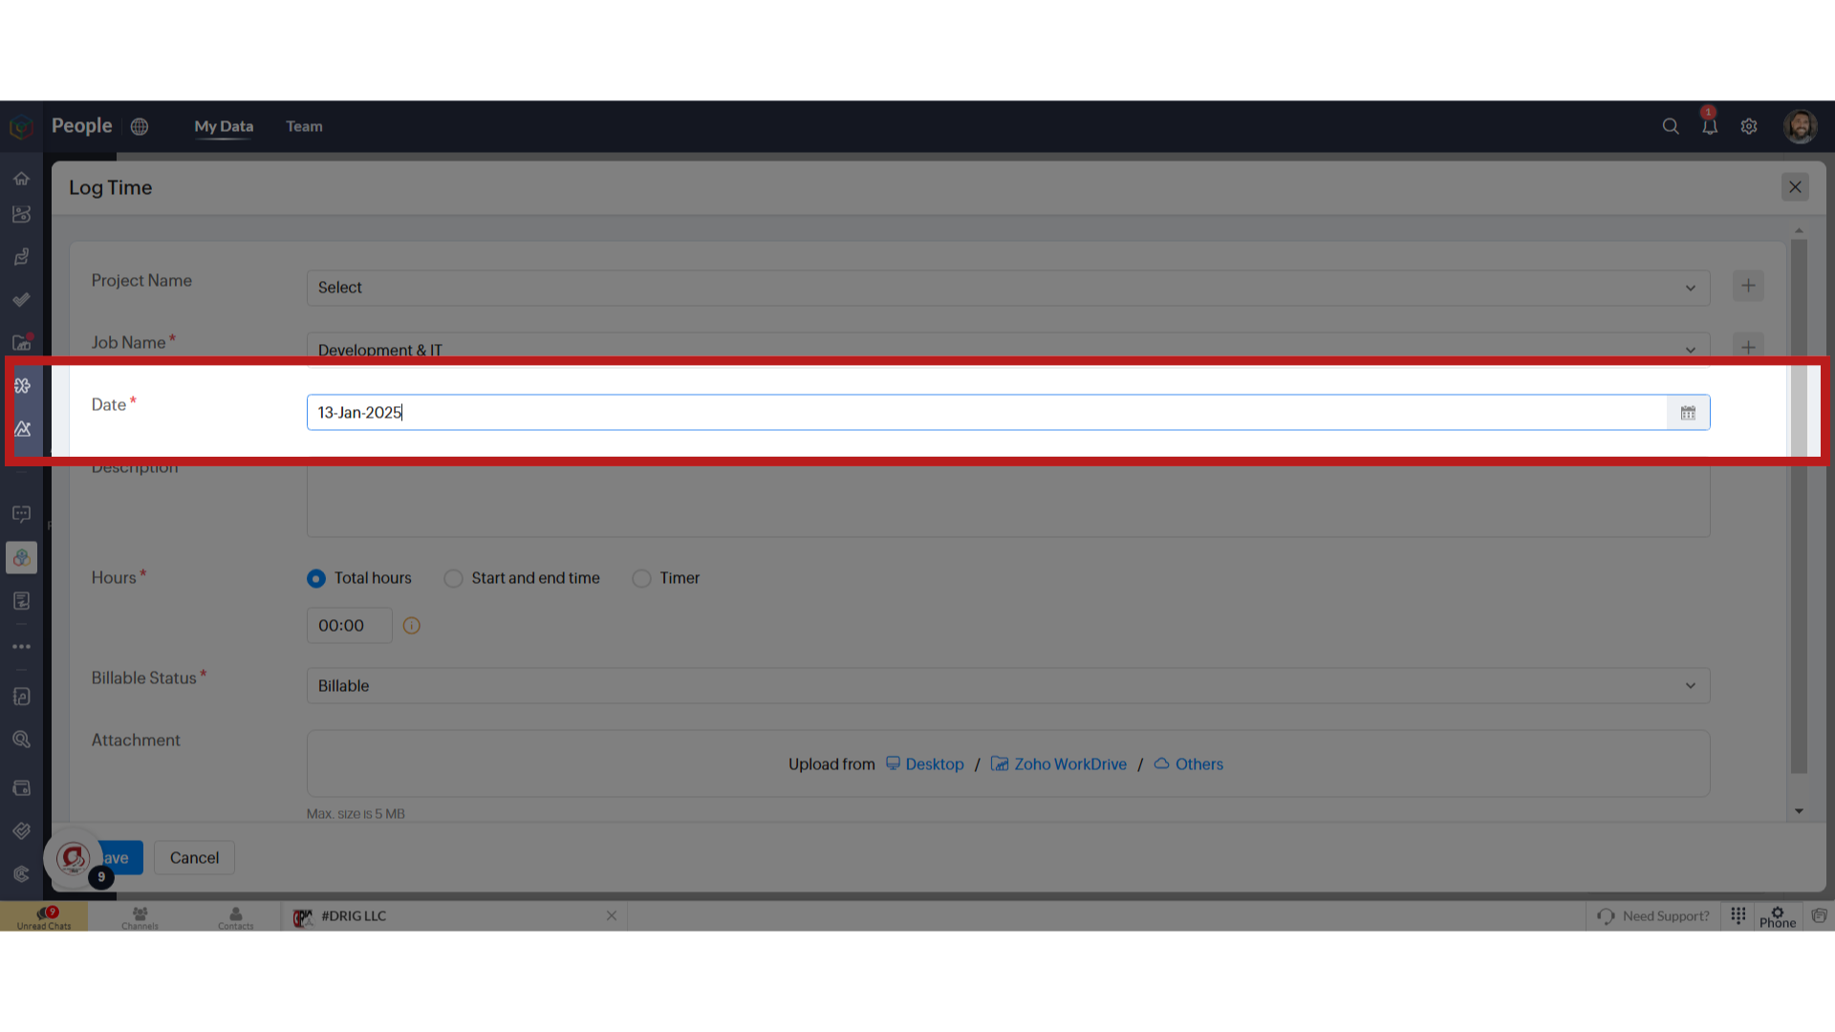The height and width of the screenshot is (1032, 1835).
Task: Expand the Job Name dropdown menu
Action: coord(1690,349)
